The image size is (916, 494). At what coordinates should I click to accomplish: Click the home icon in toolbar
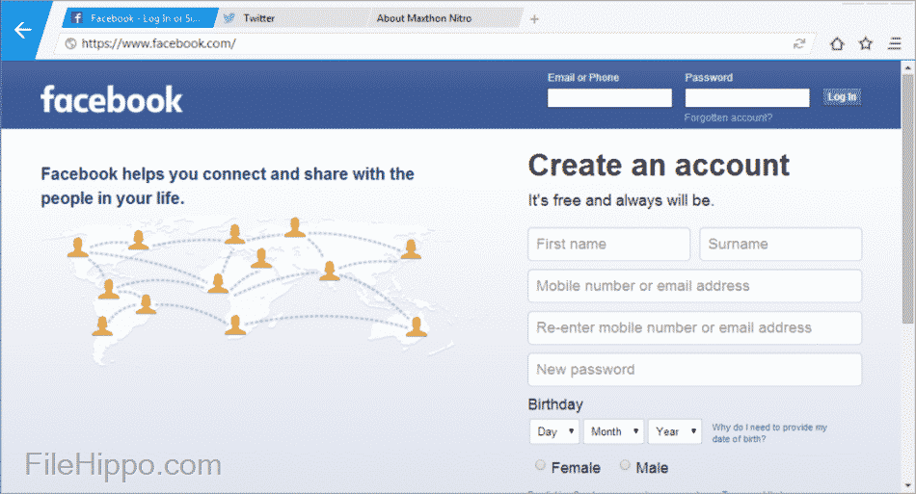coord(836,43)
